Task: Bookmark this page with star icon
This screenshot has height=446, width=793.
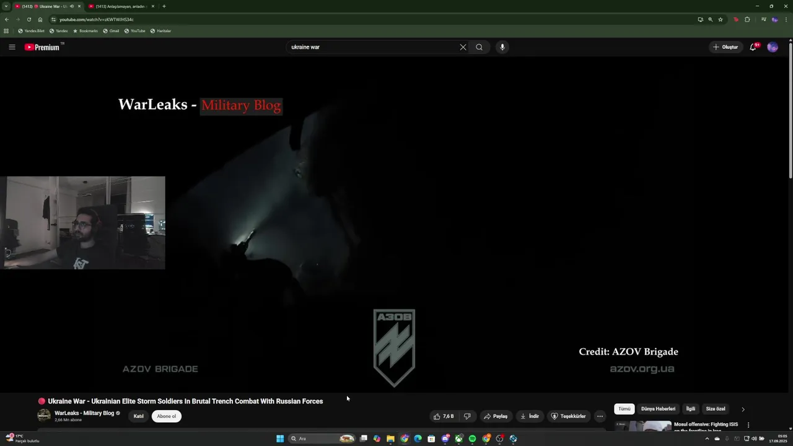Action: 721,19
